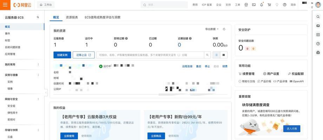
Task: Click the lightbulb tips icon
Action: [277, 5]
